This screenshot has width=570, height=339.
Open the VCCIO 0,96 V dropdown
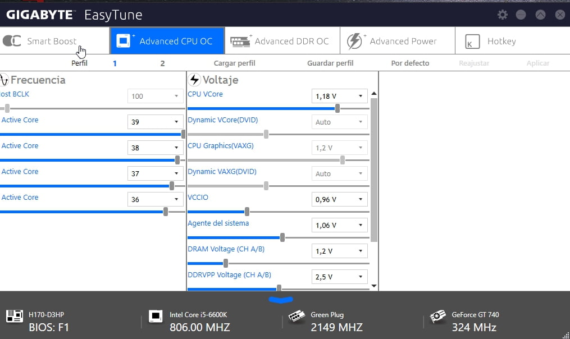pos(340,199)
